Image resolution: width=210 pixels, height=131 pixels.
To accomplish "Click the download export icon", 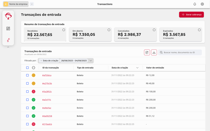I will 154,52.
